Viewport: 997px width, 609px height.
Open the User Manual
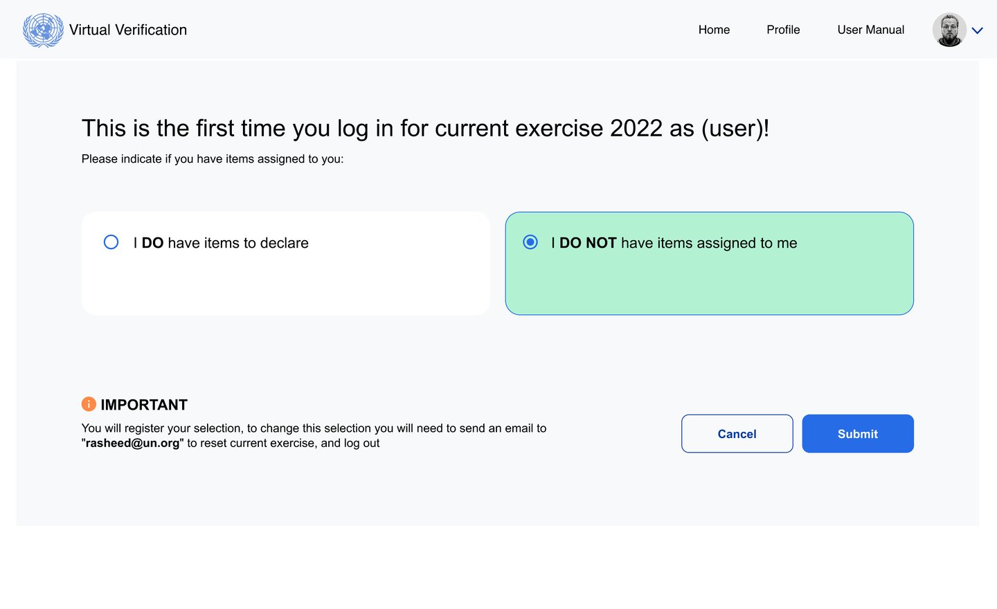870,30
